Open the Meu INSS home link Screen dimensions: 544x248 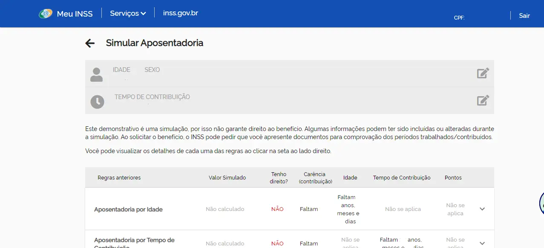[x=75, y=14]
